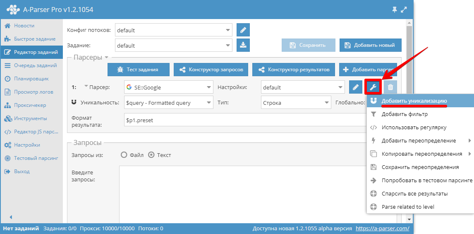The image size is (474, 234).
Task: Expand Копировать переопределения submenu
Action: tap(420, 154)
